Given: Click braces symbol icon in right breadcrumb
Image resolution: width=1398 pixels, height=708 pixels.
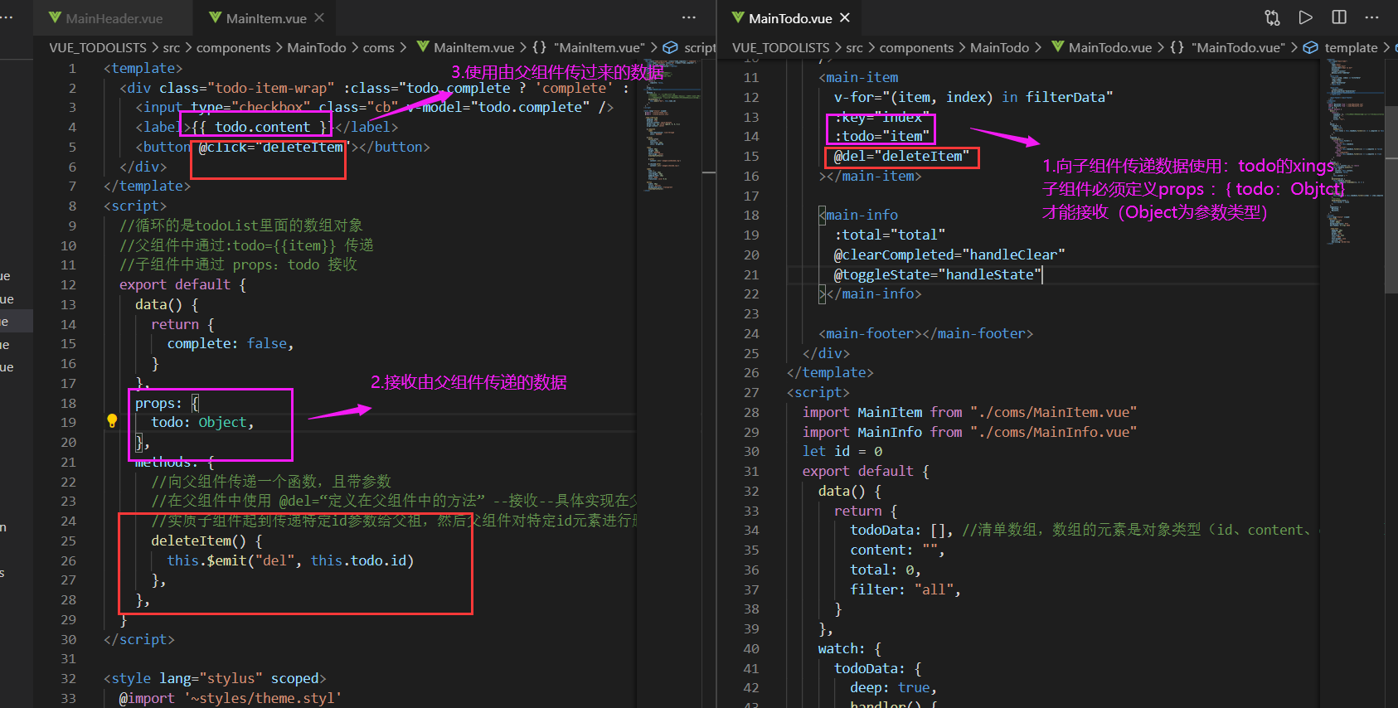Looking at the screenshot, I should (x=1177, y=47).
